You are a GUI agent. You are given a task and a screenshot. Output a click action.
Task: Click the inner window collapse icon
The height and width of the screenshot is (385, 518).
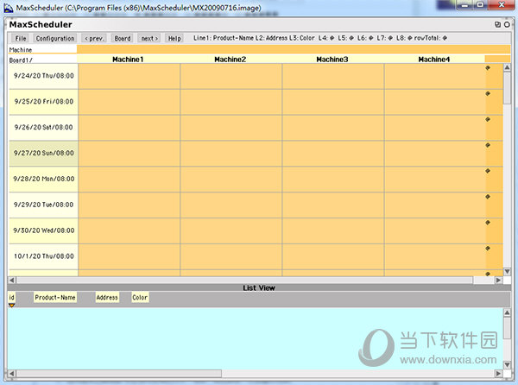click(x=497, y=24)
